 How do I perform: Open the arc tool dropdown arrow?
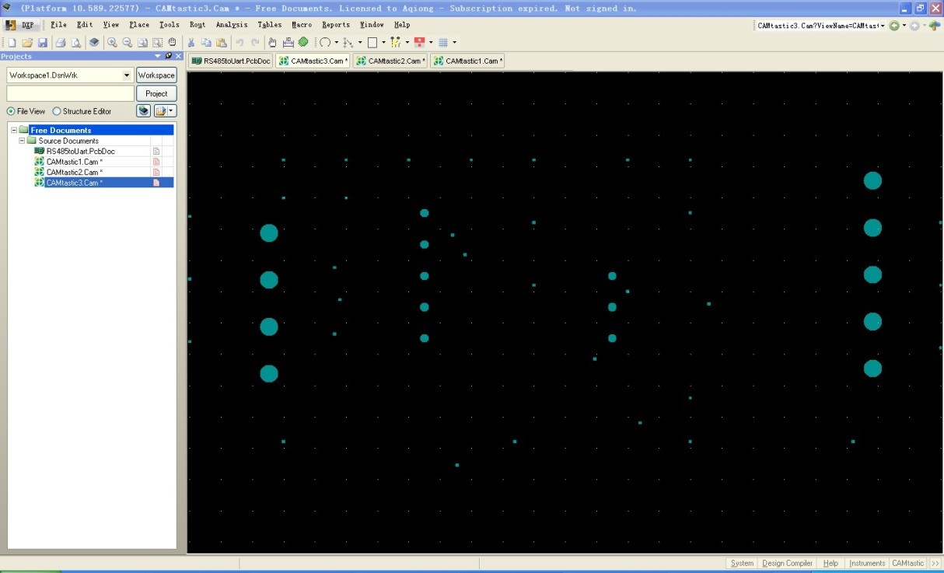coord(337,42)
